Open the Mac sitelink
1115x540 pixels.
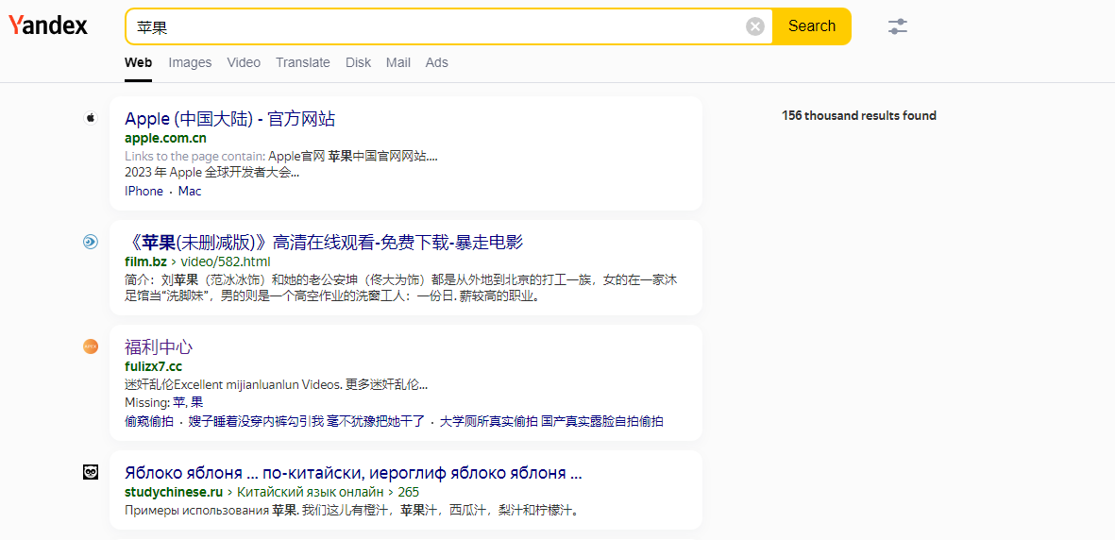pos(190,192)
